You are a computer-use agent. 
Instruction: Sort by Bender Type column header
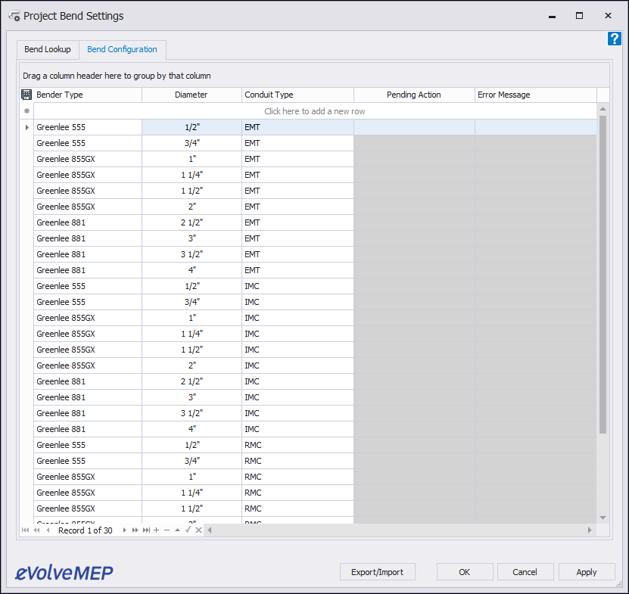[x=88, y=95]
